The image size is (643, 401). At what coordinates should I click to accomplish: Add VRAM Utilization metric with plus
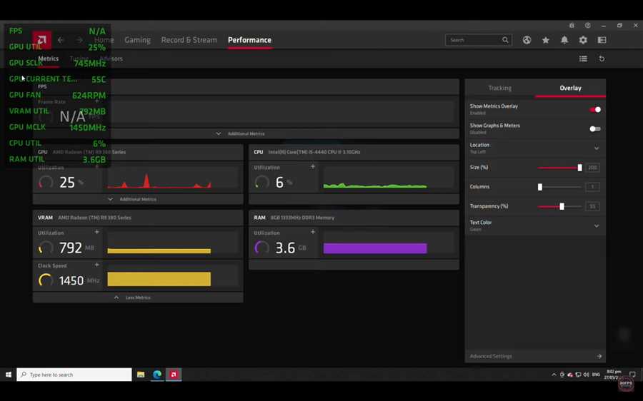pyautogui.click(x=96, y=232)
